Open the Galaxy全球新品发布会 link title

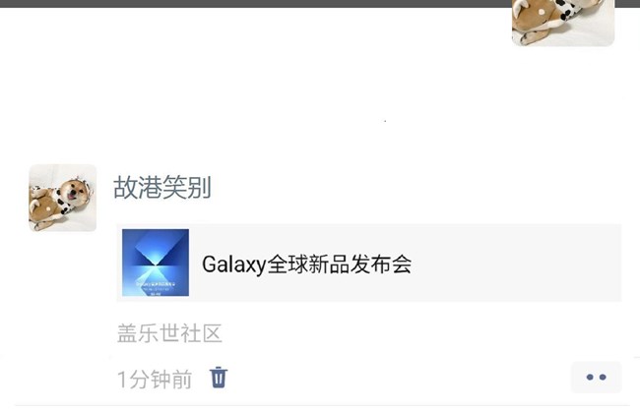306,265
